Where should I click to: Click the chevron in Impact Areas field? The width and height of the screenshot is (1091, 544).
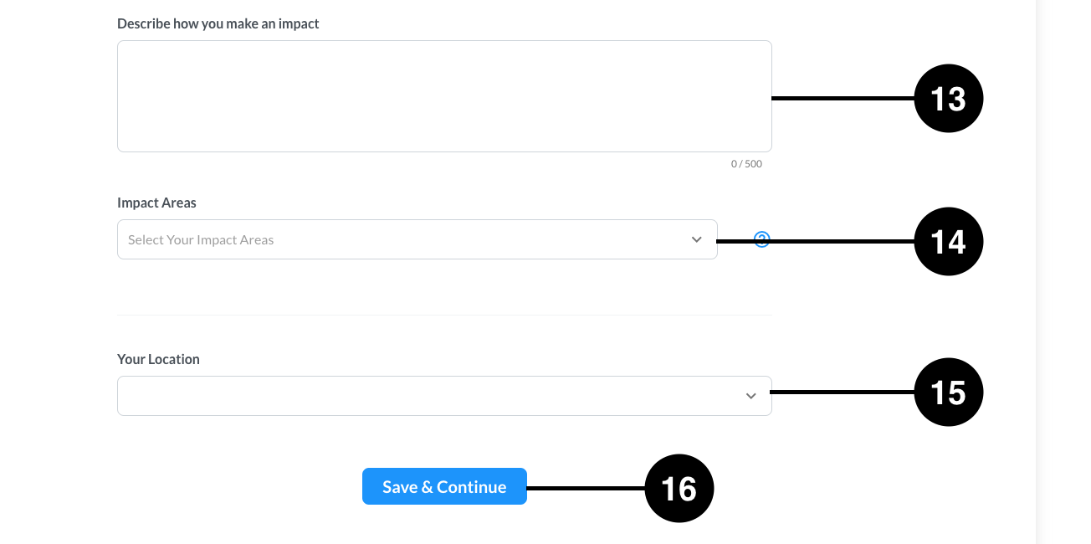[x=696, y=240]
